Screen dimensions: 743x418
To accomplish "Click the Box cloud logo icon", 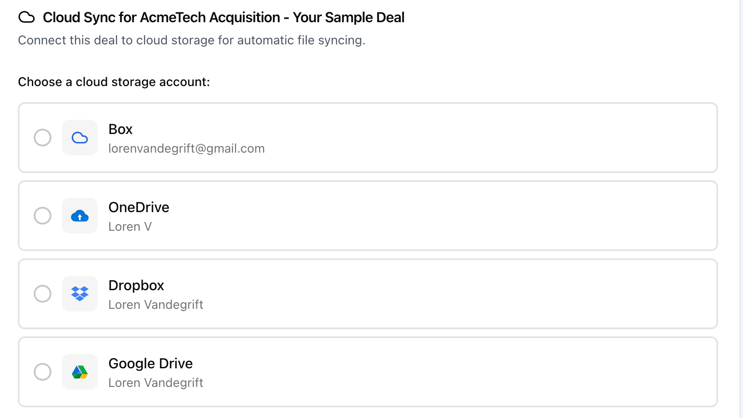I will [x=80, y=138].
